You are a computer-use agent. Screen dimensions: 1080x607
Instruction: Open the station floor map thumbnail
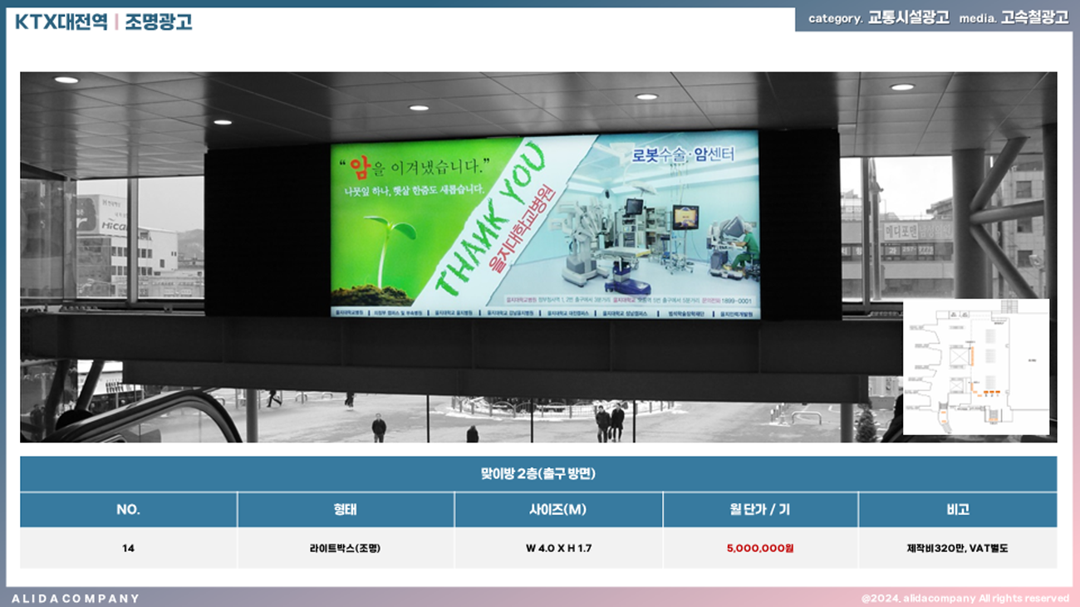tap(975, 366)
